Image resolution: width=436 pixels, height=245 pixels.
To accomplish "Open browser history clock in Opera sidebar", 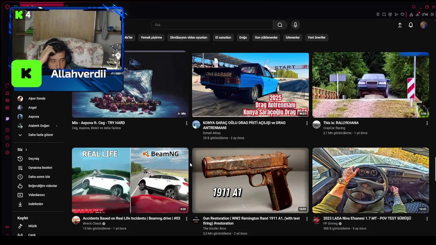I will pos(7,137).
